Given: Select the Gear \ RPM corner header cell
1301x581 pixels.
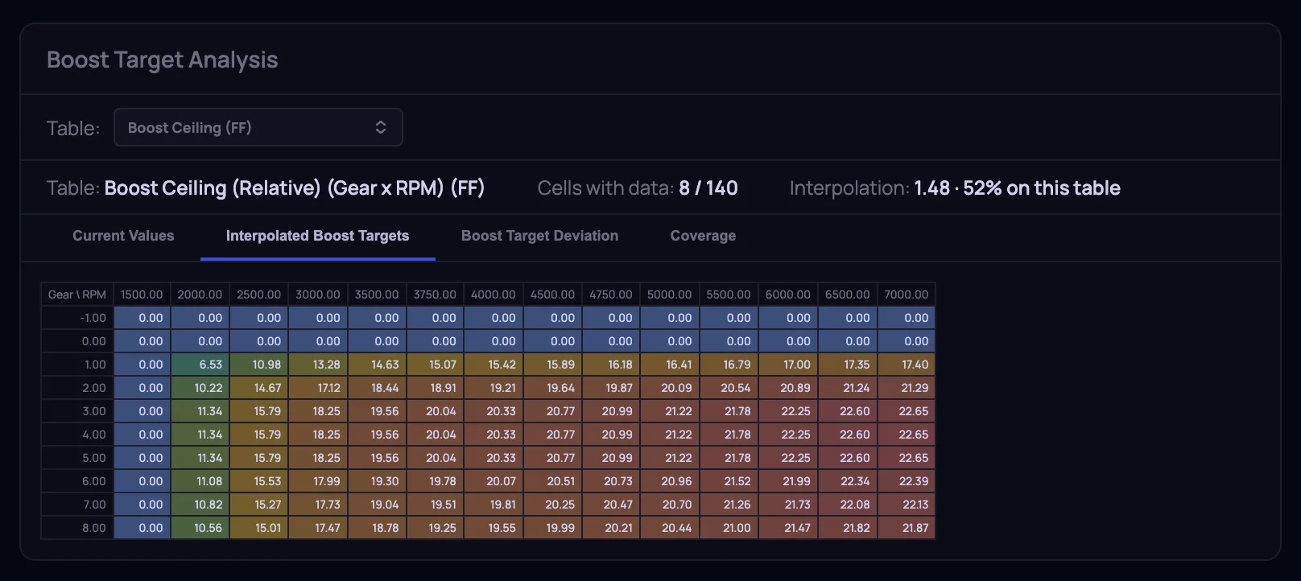Looking at the screenshot, I should 77,295.
